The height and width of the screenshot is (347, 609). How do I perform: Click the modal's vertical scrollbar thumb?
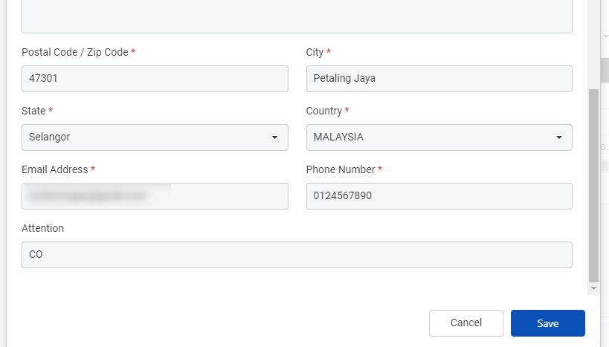click(593, 186)
